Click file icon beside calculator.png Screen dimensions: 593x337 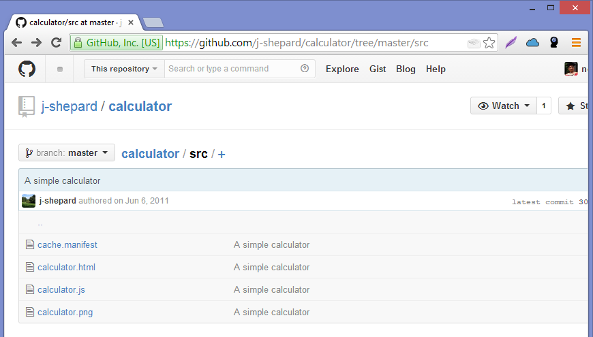click(30, 312)
